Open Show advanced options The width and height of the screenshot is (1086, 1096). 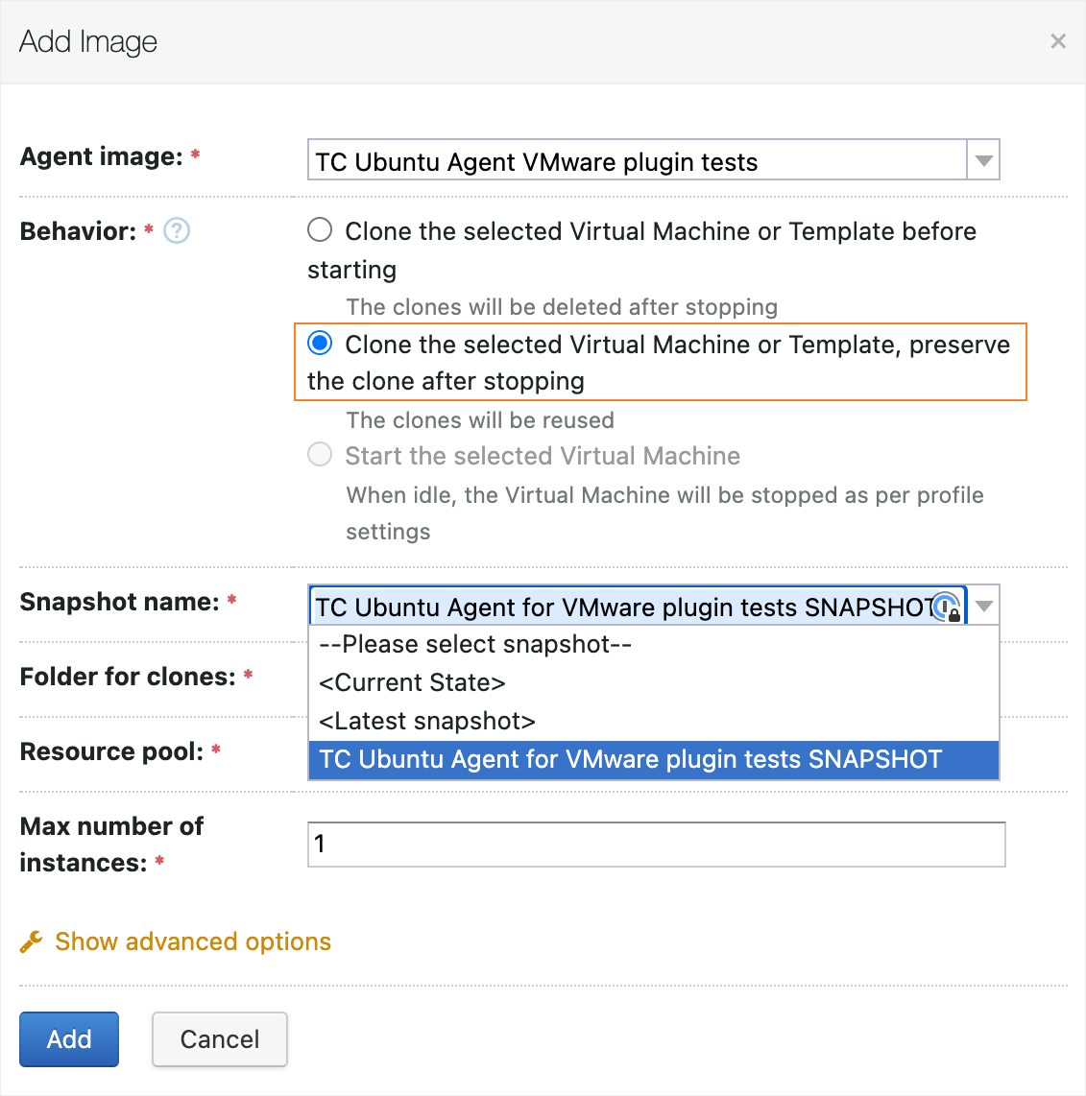pos(192,941)
